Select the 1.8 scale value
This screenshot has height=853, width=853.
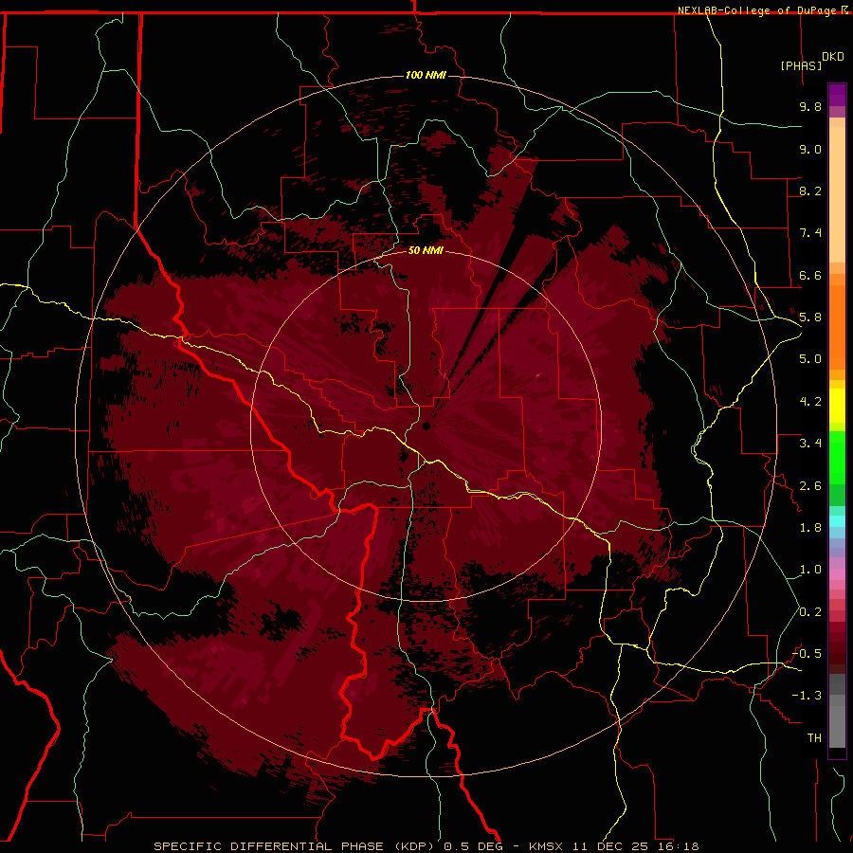(810, 528)
